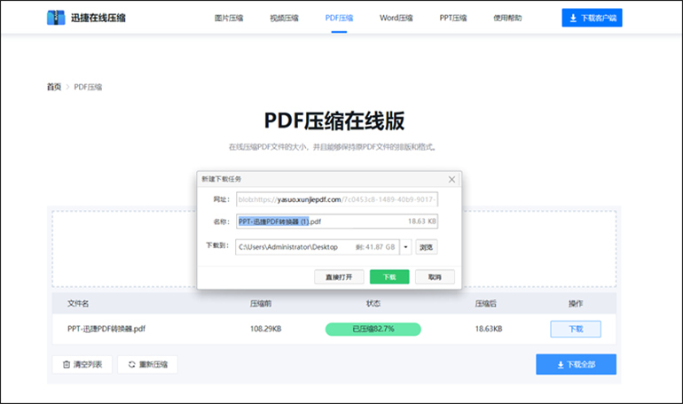Image resolution: width=683 pixels, height=404 pixels.
Task: Close the 新建下载任务 dialog
Action: [x=451, y=179]
